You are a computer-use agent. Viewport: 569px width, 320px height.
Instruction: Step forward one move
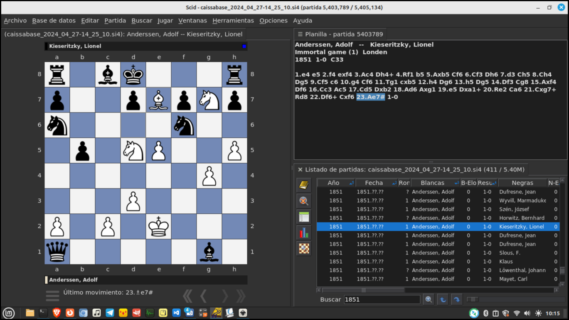click(224, 296)
